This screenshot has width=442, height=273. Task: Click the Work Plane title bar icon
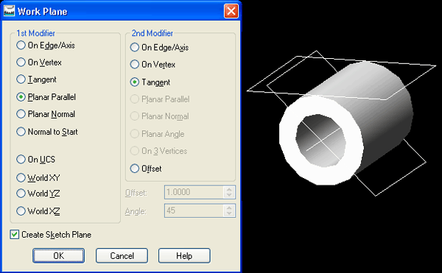tap(10, 11)
